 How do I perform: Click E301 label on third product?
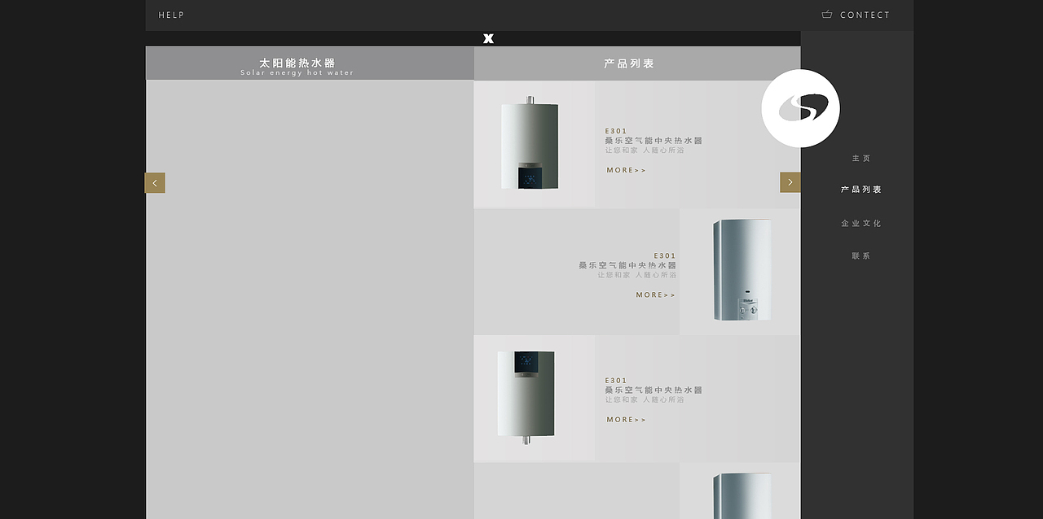[x=616, y=381]
